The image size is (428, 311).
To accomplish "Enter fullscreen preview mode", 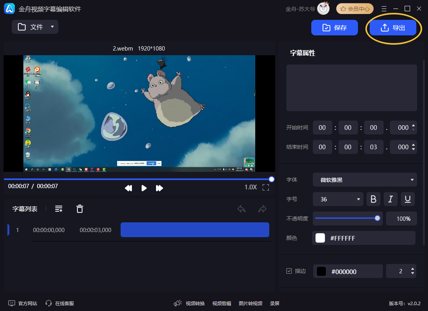I will [266, 187].
